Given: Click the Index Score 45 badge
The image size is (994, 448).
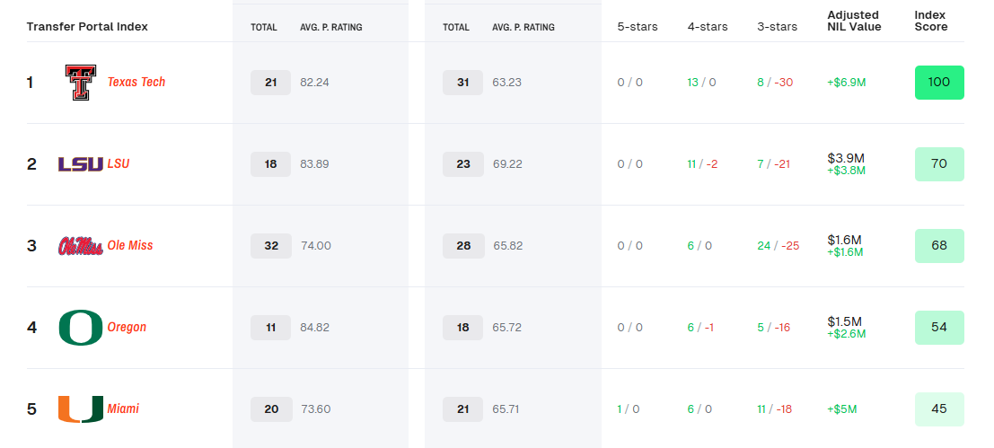Looking at the screenshot, I should point(939,409).
